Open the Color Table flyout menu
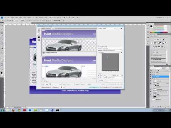 [x=121, y=53]
